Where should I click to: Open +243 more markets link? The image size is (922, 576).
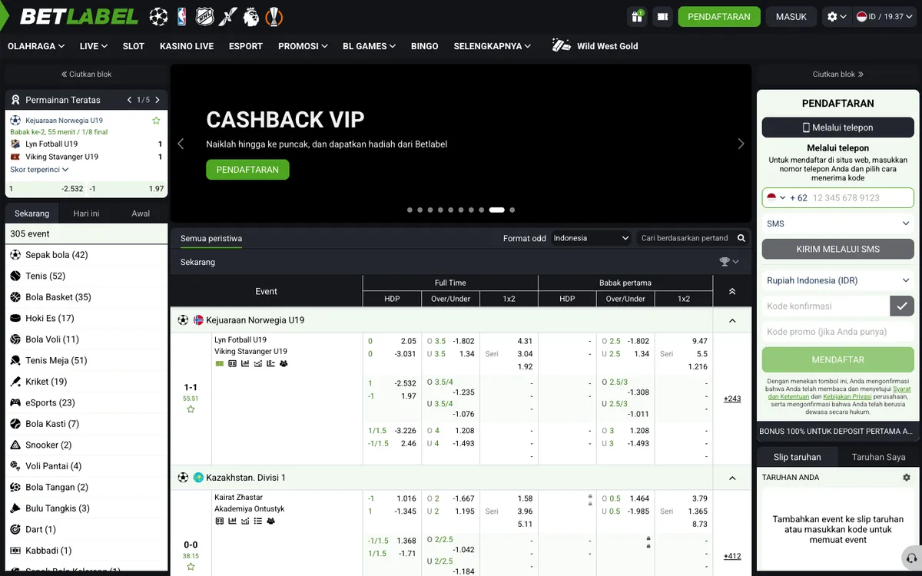(732, 399)
